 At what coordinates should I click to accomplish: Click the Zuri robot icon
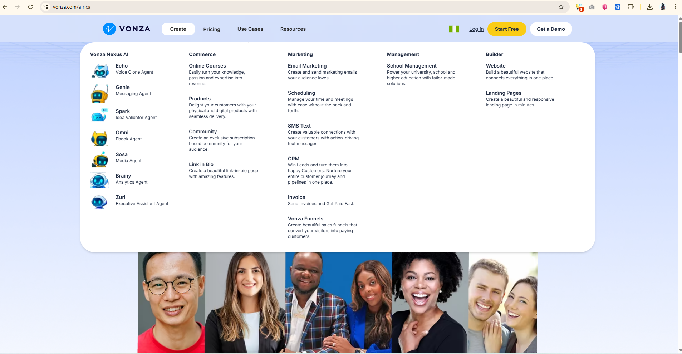[100, 201]
